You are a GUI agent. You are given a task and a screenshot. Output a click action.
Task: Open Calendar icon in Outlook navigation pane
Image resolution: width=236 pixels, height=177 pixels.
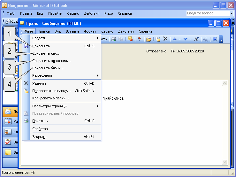[8, 121]
